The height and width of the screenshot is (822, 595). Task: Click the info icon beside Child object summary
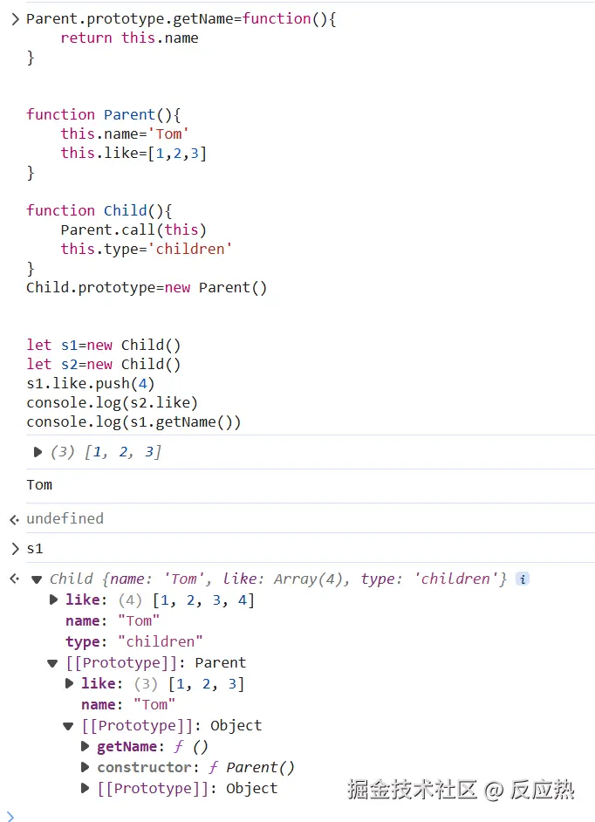pyautogui.click(x=523, y=579)
